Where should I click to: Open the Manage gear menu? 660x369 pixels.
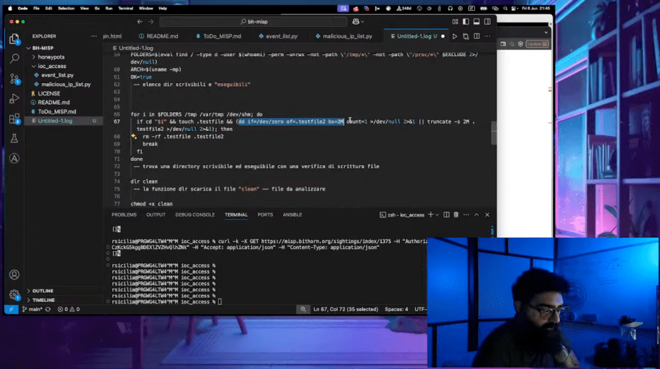point(14,295)
